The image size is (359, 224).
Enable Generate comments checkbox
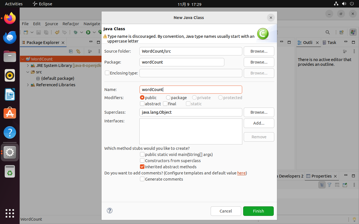pos(142,179)
